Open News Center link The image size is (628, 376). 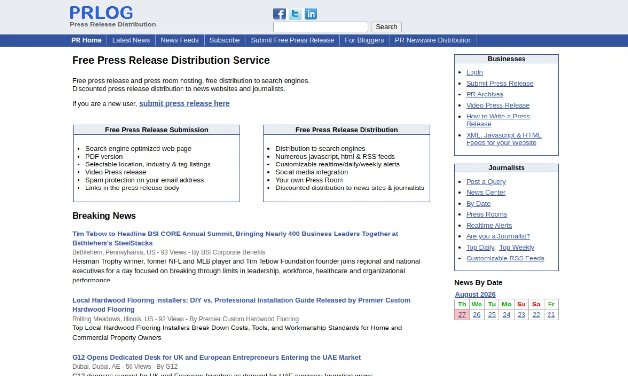click(x=486, y=192)
